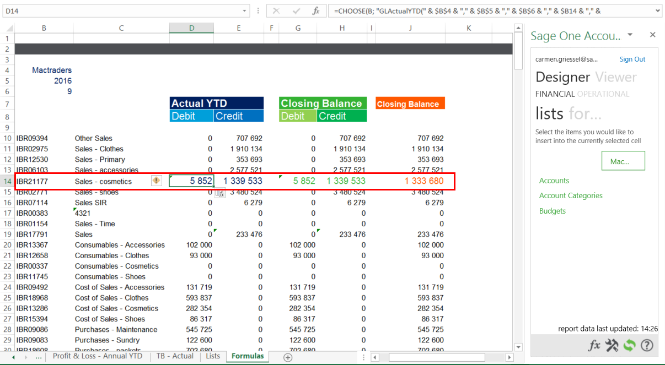Switch to OPERATIONAL view
This screenshot has height=365, width=665.
603,94
